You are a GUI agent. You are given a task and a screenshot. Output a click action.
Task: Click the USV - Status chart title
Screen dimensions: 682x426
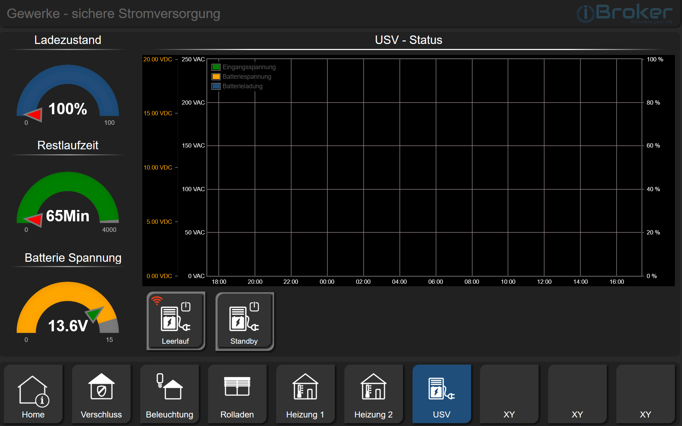(x=408, y=40)
